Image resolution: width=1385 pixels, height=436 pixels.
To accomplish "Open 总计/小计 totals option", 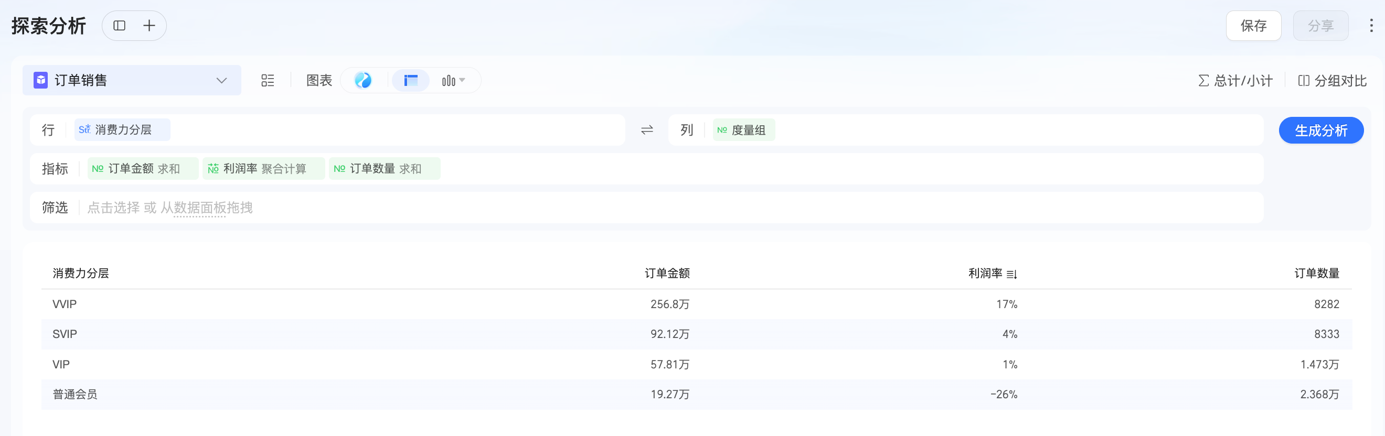I will pyautogui.click(x=1235, y=81).
